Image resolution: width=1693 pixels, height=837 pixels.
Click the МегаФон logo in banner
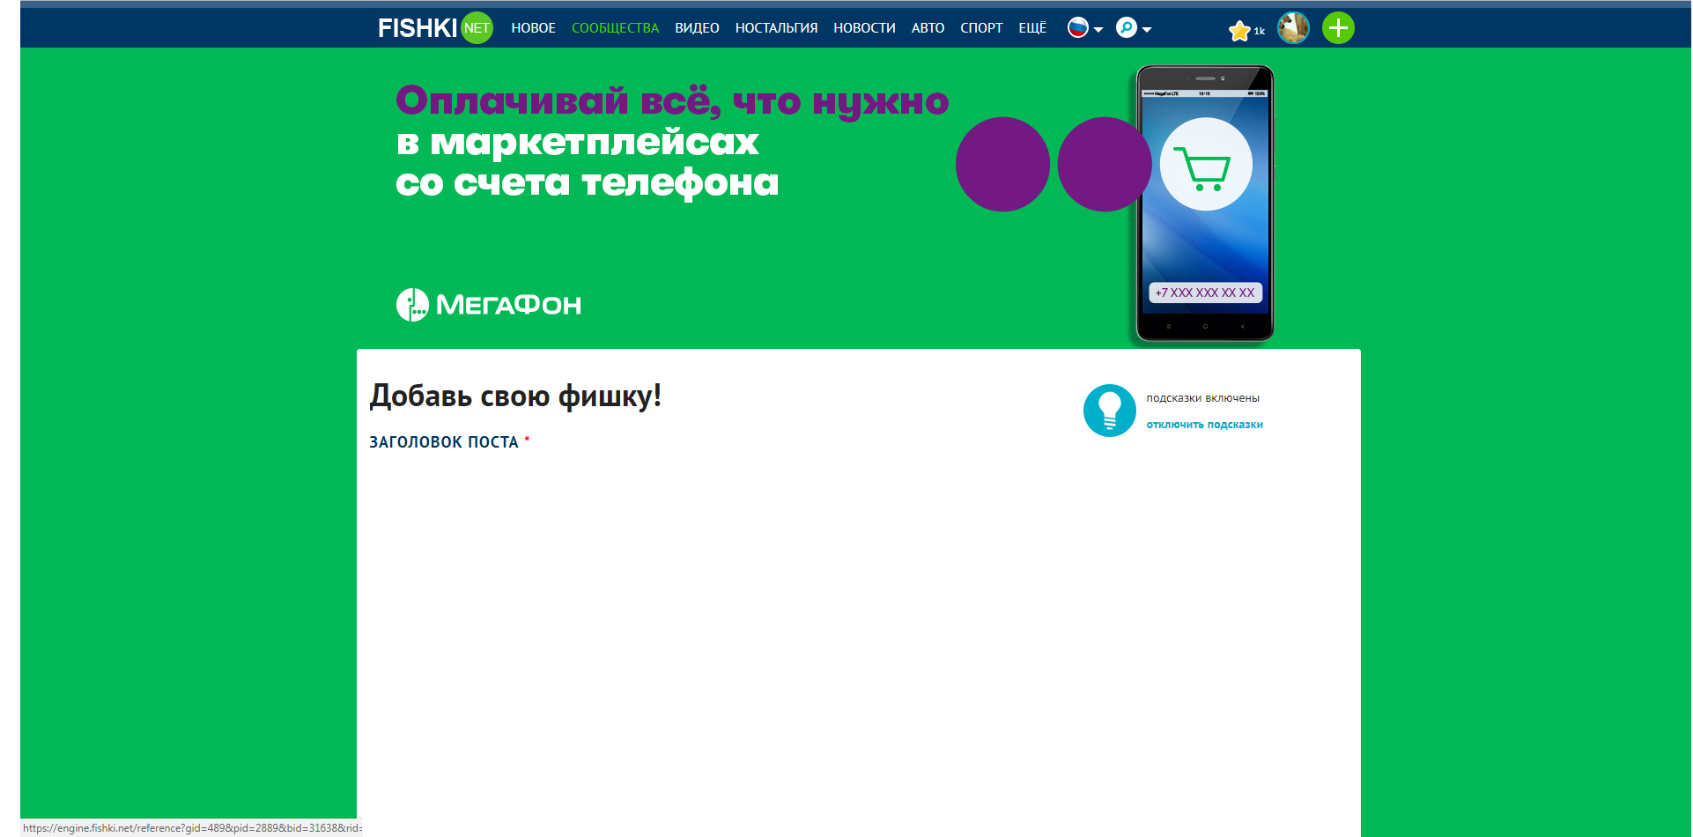click(x=488, y=305)
